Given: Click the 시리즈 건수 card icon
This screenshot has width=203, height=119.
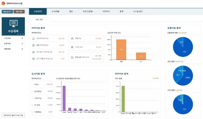Looking at the screenshot, I should pos(72,47).
